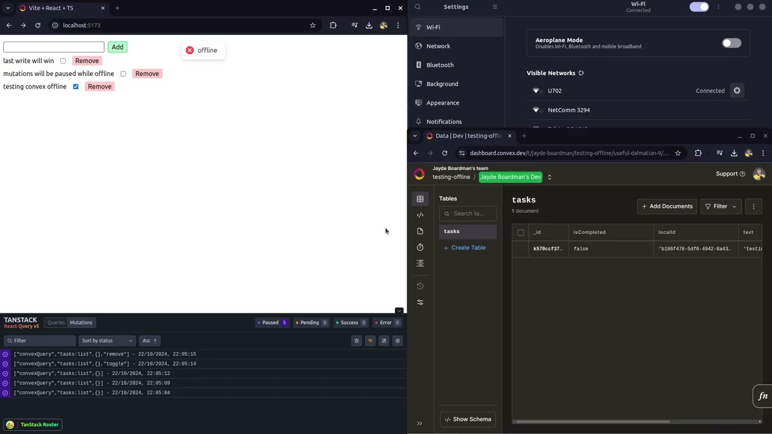Focus the new task text input
The image size is (772, 434).
[x=54, y=47]
